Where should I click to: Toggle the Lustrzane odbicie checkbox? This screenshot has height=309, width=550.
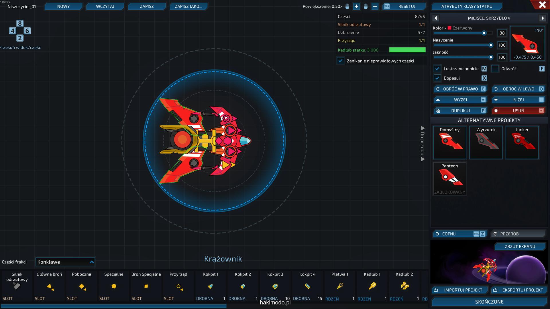[x=437, y=69]
